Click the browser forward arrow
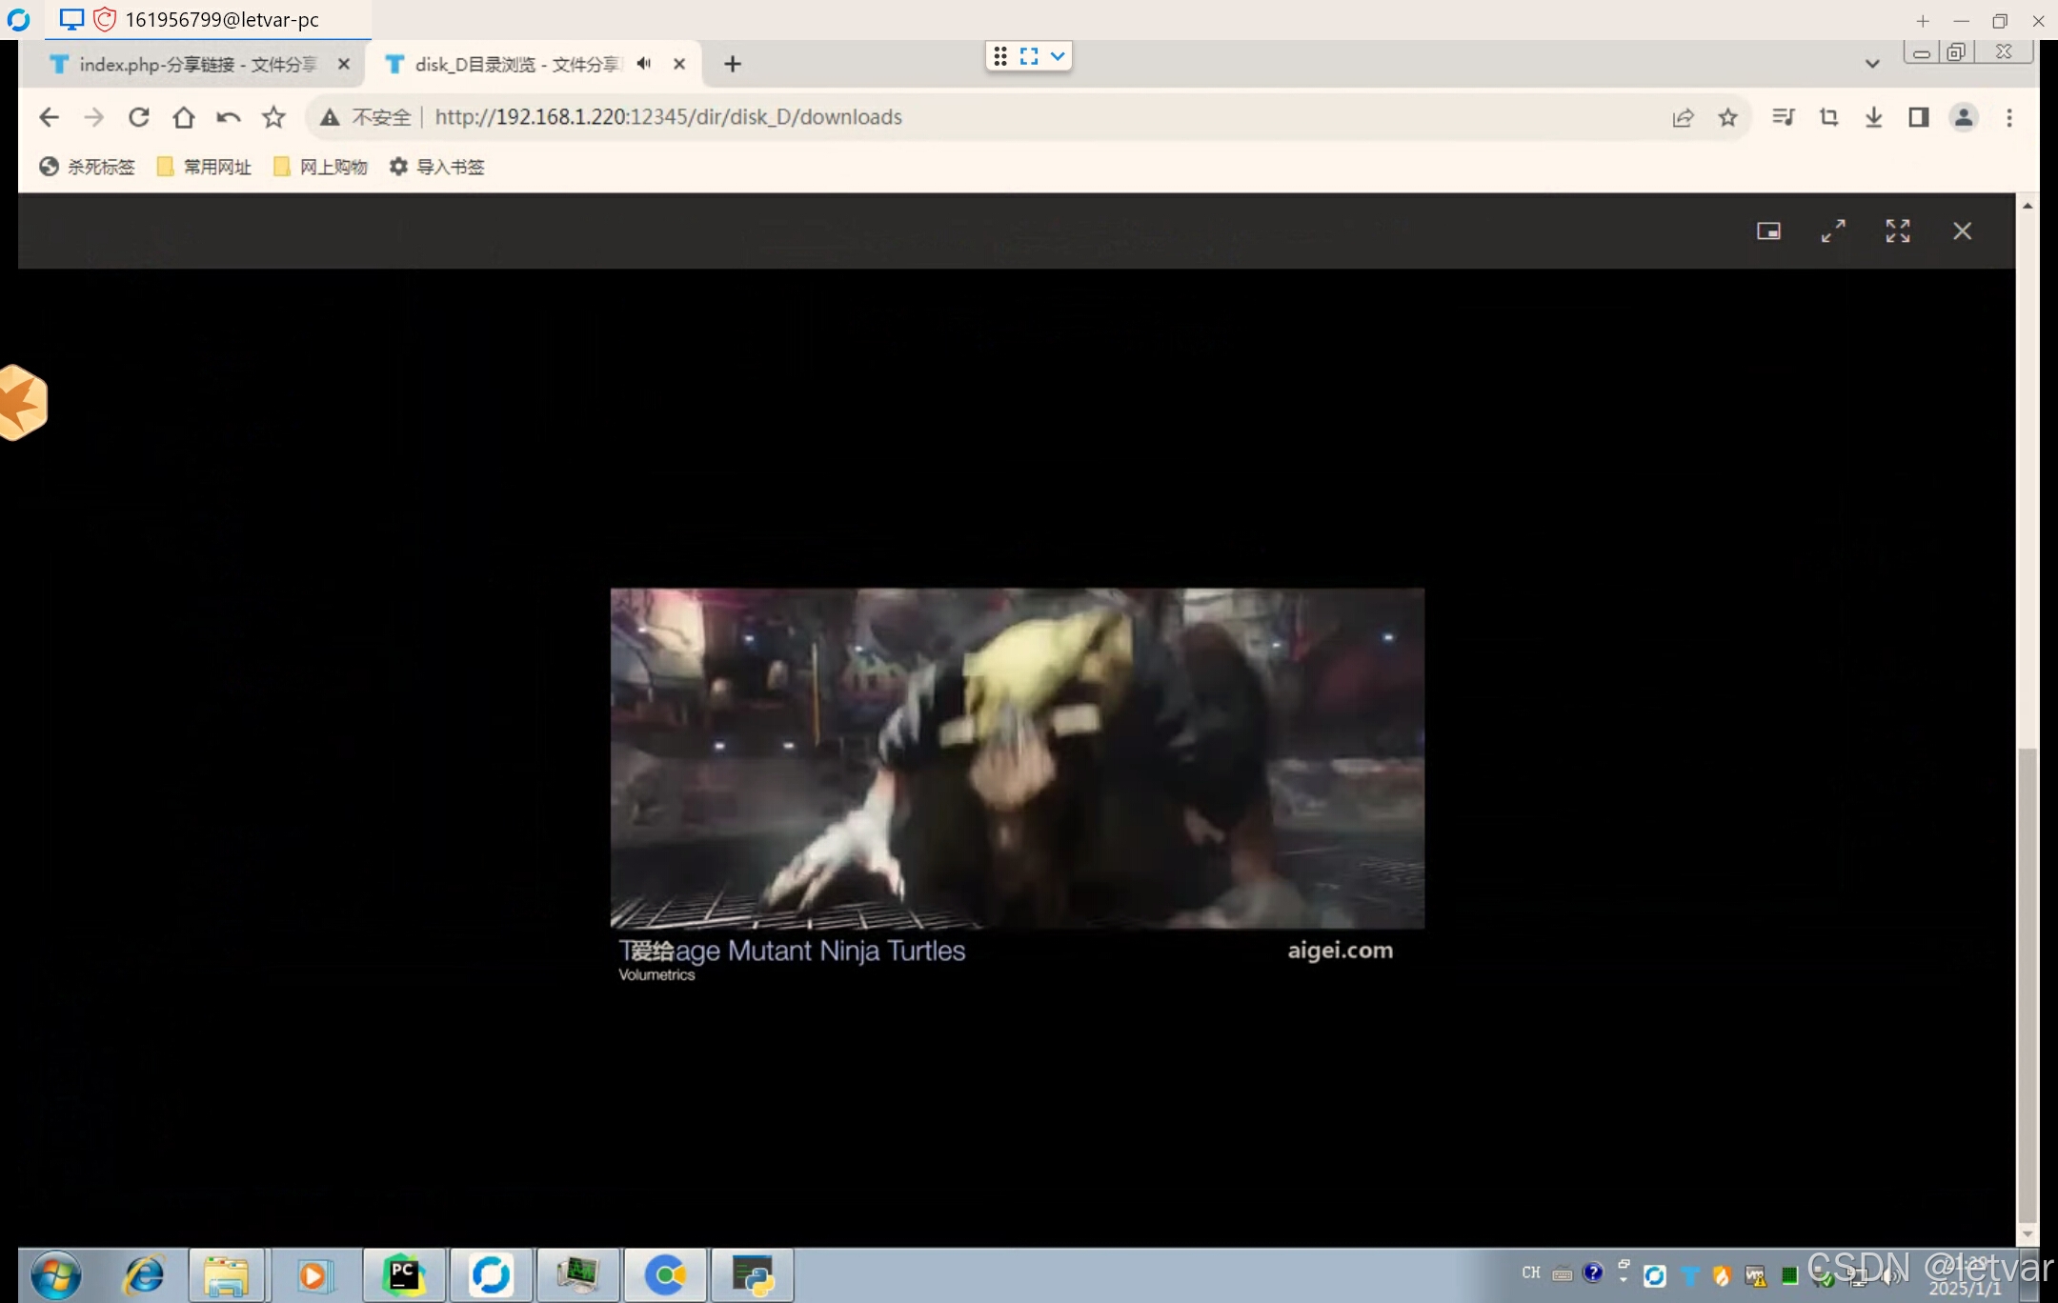Viewport: 2058px width, 1303px height. tap(93, 117)
